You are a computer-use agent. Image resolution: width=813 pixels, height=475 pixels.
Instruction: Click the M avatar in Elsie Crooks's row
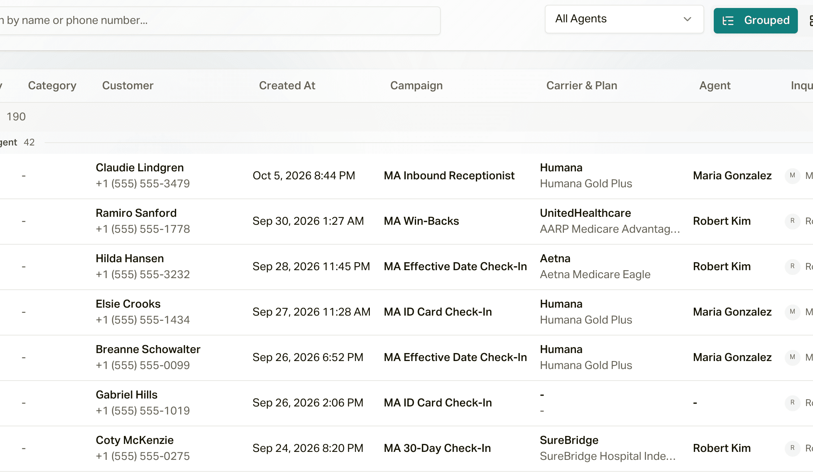tap(792, 312)
